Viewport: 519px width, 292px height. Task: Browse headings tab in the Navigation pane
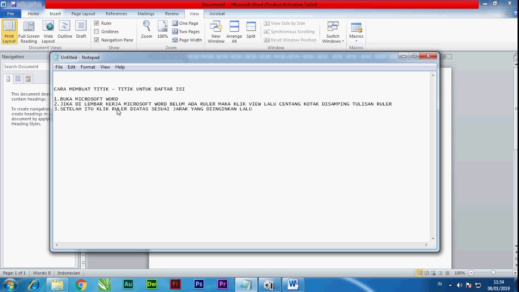click(8, 79)
